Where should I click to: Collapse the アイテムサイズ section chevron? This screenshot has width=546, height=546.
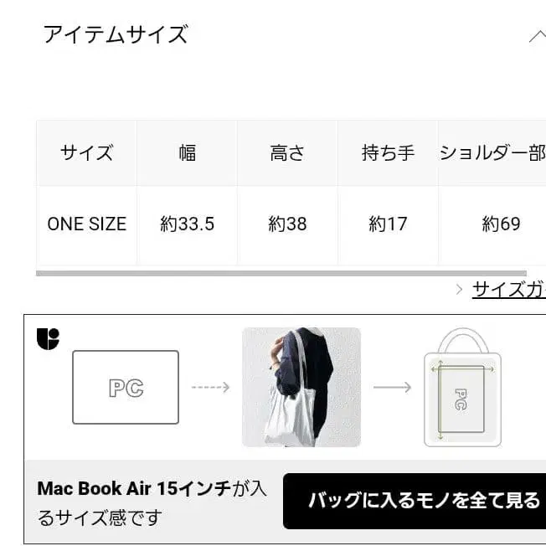[538, 36]
